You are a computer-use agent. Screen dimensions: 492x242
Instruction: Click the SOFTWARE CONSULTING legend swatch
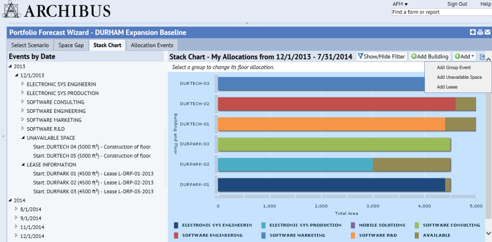(x=417, y=225)
